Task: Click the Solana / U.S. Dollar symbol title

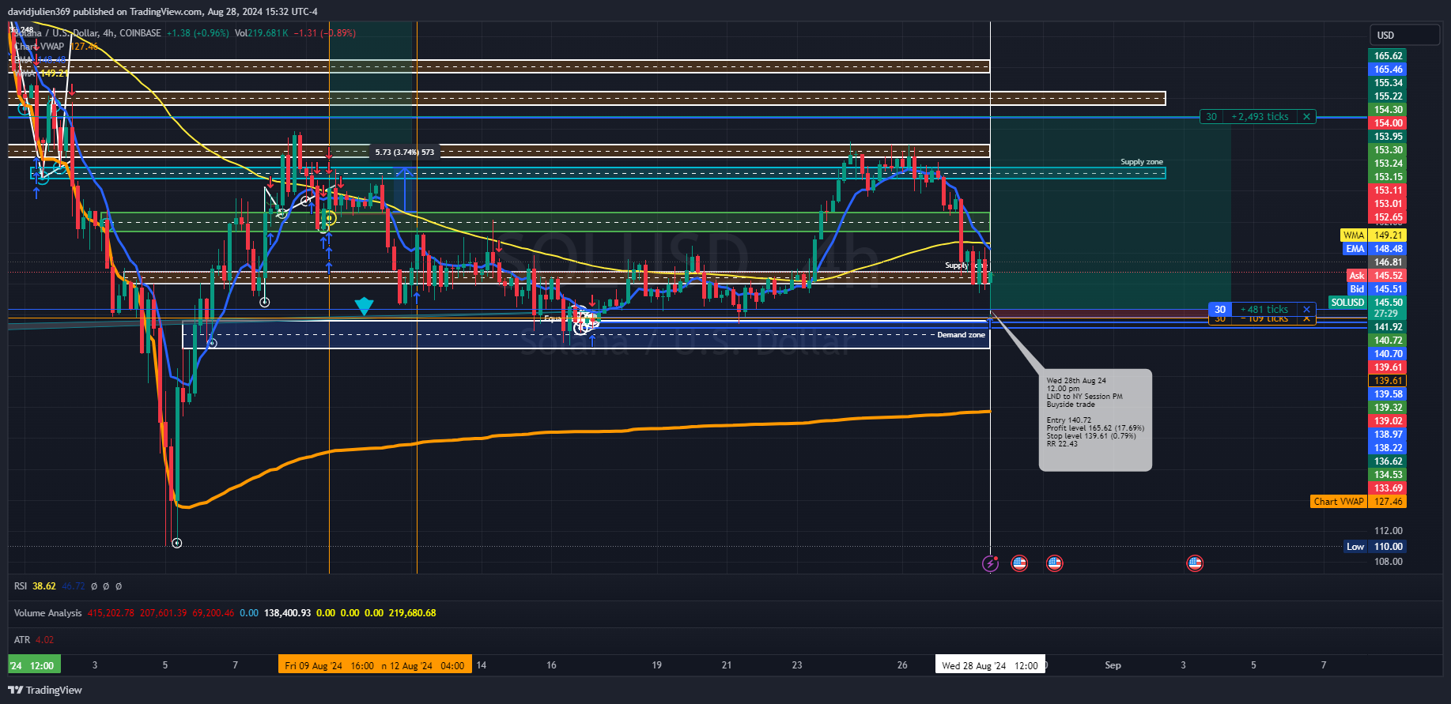Action: (x=87, y=33)
